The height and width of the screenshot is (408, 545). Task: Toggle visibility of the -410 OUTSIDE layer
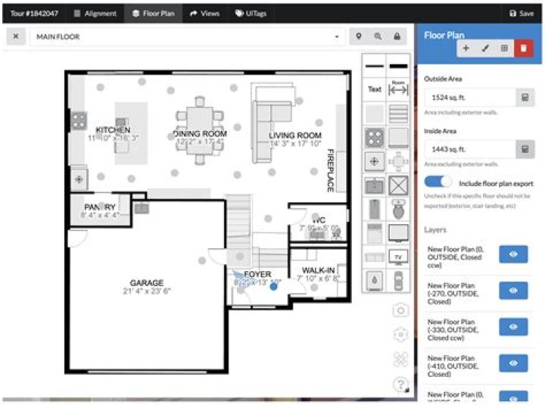pyautogui.click(x=513, y=363)
